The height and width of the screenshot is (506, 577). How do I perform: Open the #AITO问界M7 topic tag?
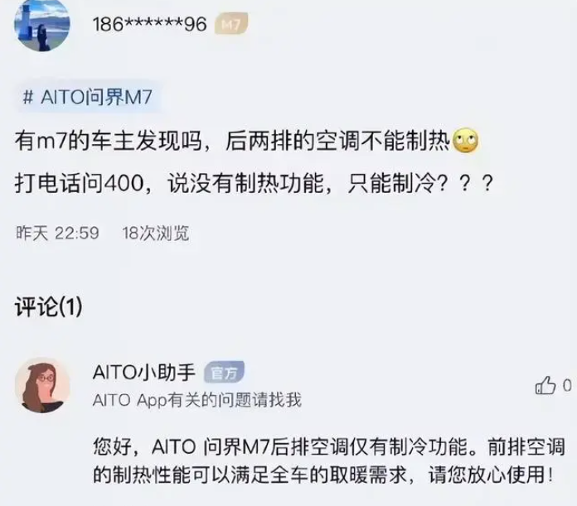pos(88,97)
